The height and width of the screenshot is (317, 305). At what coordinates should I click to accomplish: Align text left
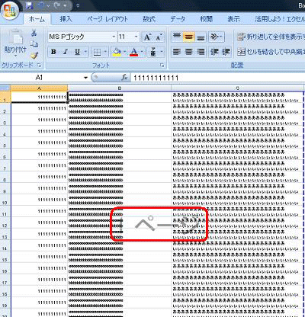coord(177,52)
